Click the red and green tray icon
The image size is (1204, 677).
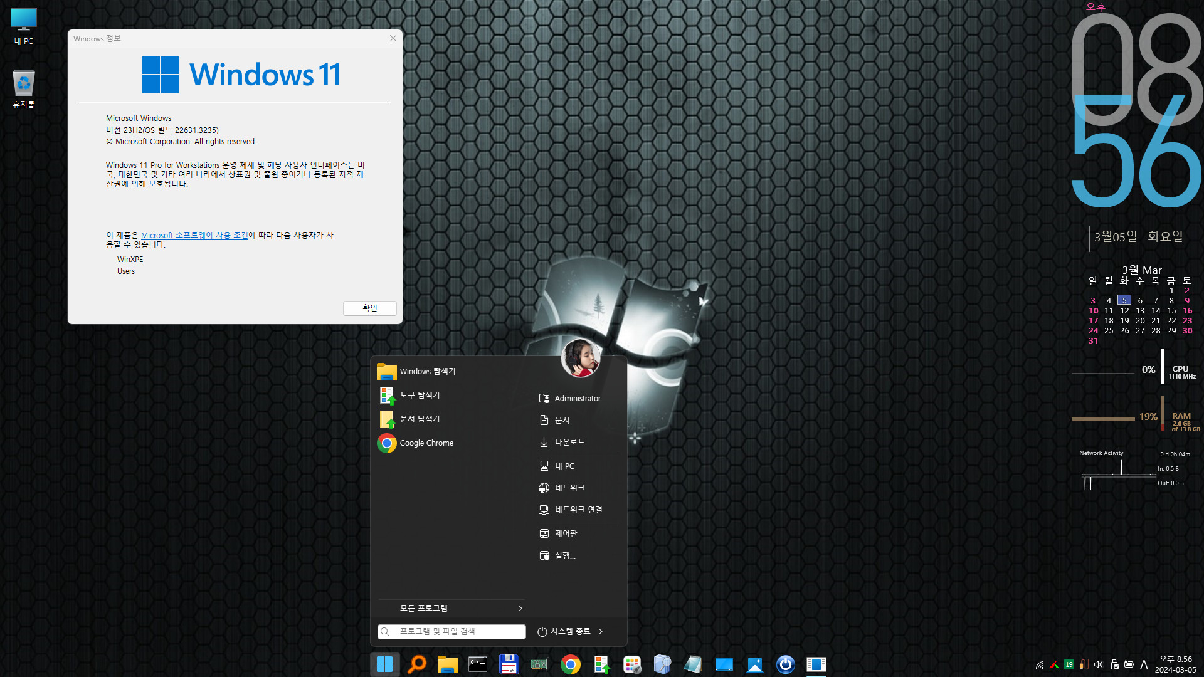[1054, 664]
